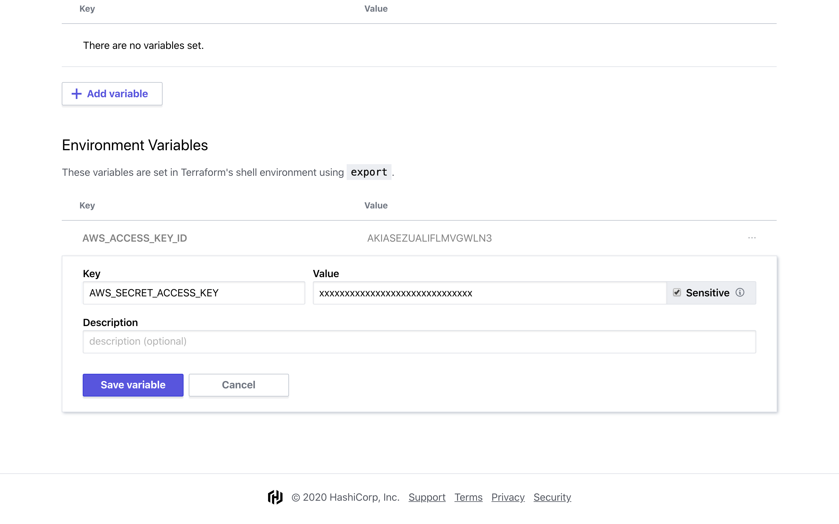Toggle the Sensitive checkbox
Image resolution: width=839 pixels, height=524 pixels.
click(x=677, y=293)
